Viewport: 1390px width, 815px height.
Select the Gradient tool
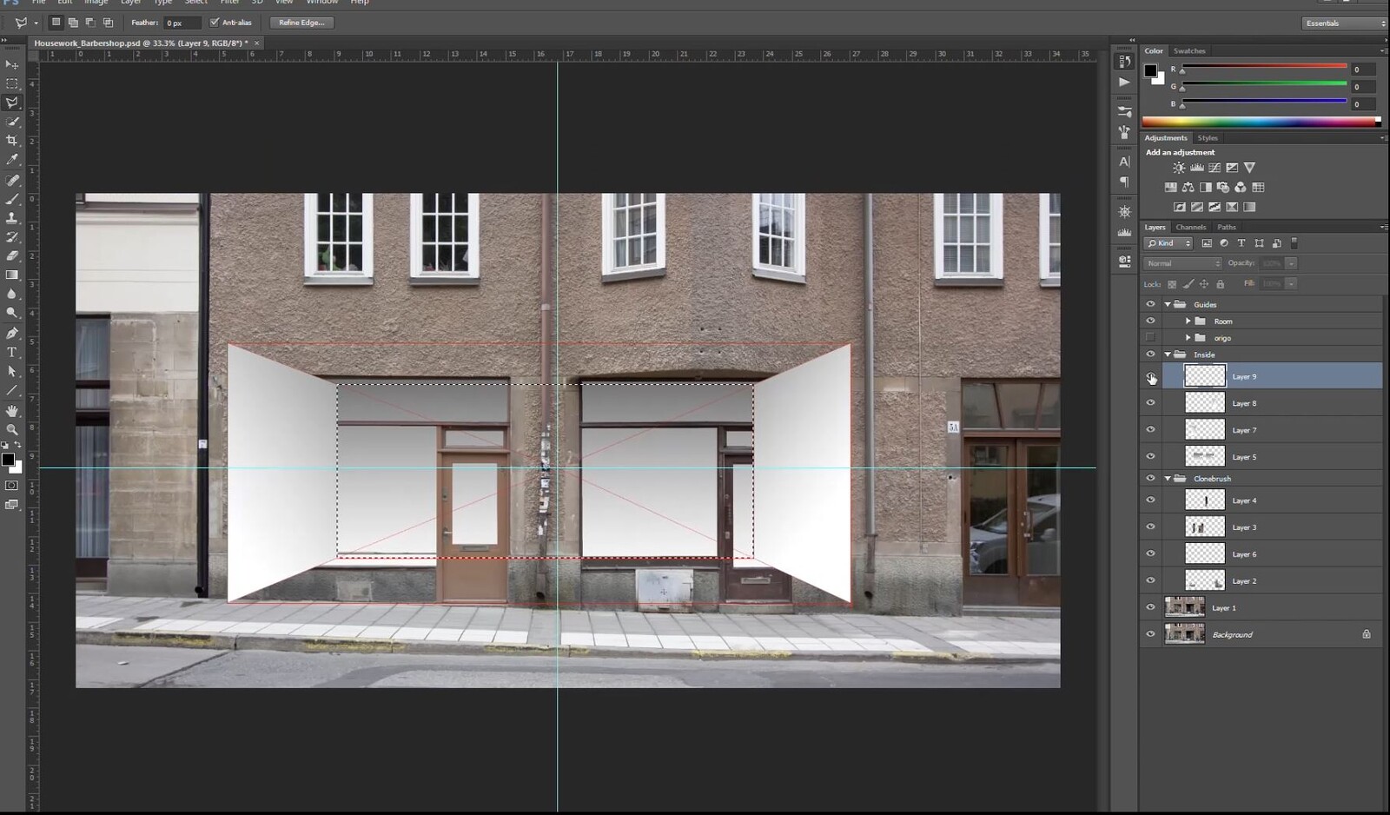pos(12,275)
